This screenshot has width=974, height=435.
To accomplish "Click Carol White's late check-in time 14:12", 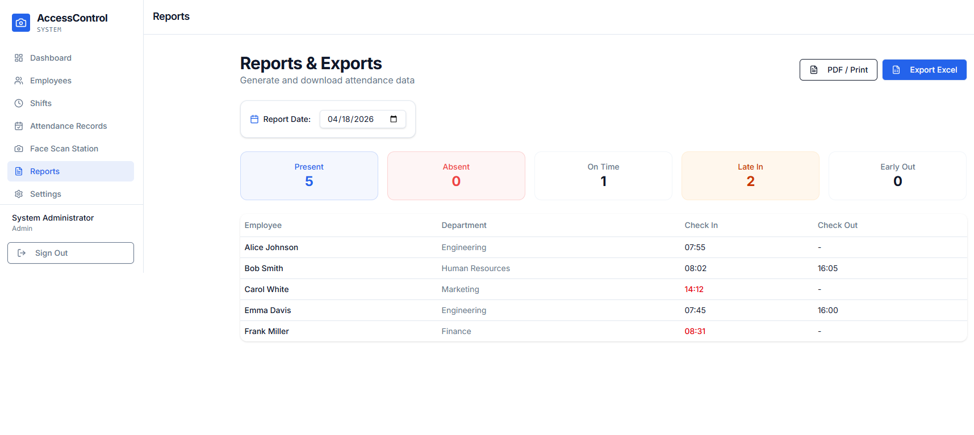I will tap(694, 289).
